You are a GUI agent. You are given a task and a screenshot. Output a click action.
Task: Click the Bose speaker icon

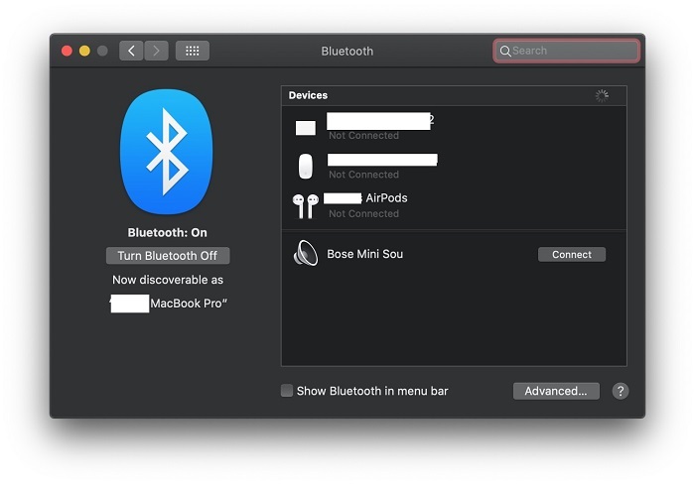click(306, 253)
